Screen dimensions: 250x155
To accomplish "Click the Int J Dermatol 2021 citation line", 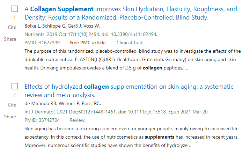I will (117, 112).
